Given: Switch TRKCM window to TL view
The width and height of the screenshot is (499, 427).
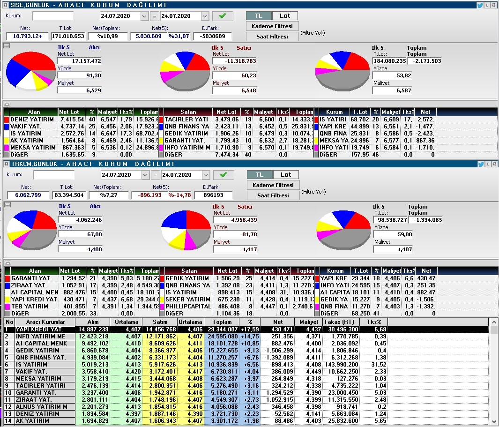Looking at the screenshot, I should (x=260, y=175).
